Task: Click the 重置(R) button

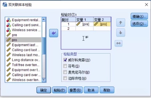Action: 75,90
